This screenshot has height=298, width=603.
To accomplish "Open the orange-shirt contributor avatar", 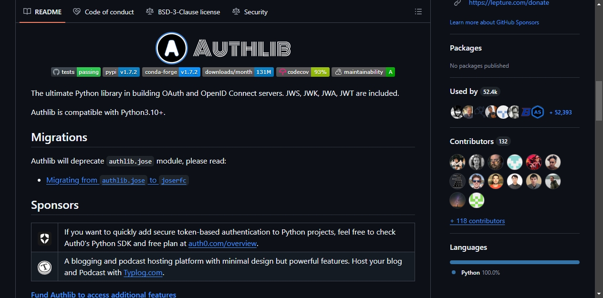I will 496,181.
